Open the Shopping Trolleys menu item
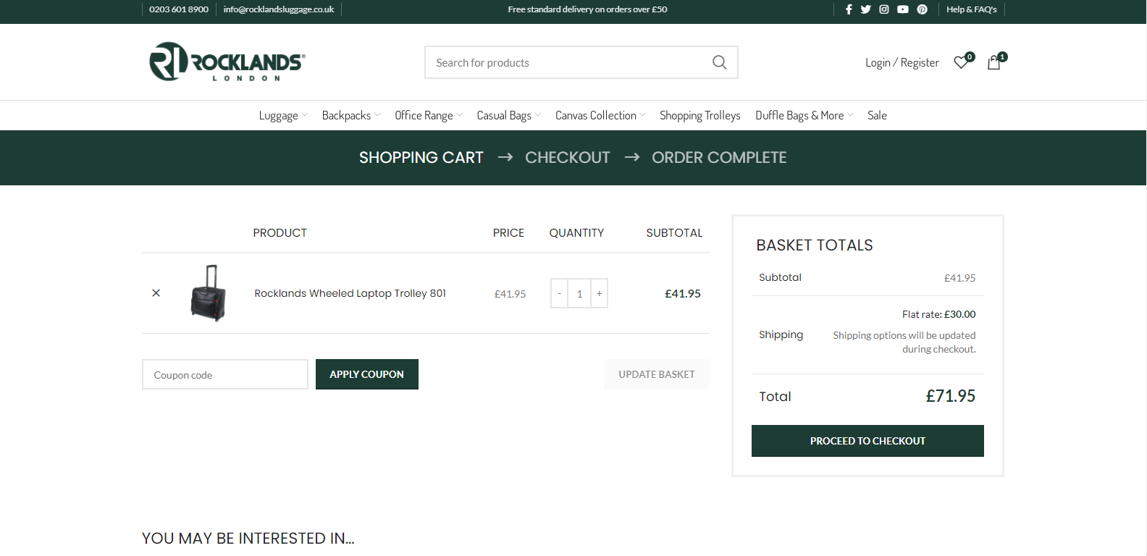This screenshot has width=1147, height=556. click(700, 115)
